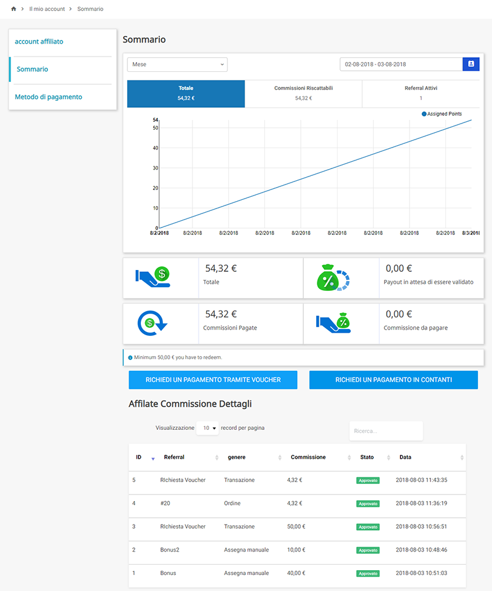Switch to Commissioni Riscattabili tab
This screenshot has width=492, height=591.
pyautogui.click(x=303, y=93)
